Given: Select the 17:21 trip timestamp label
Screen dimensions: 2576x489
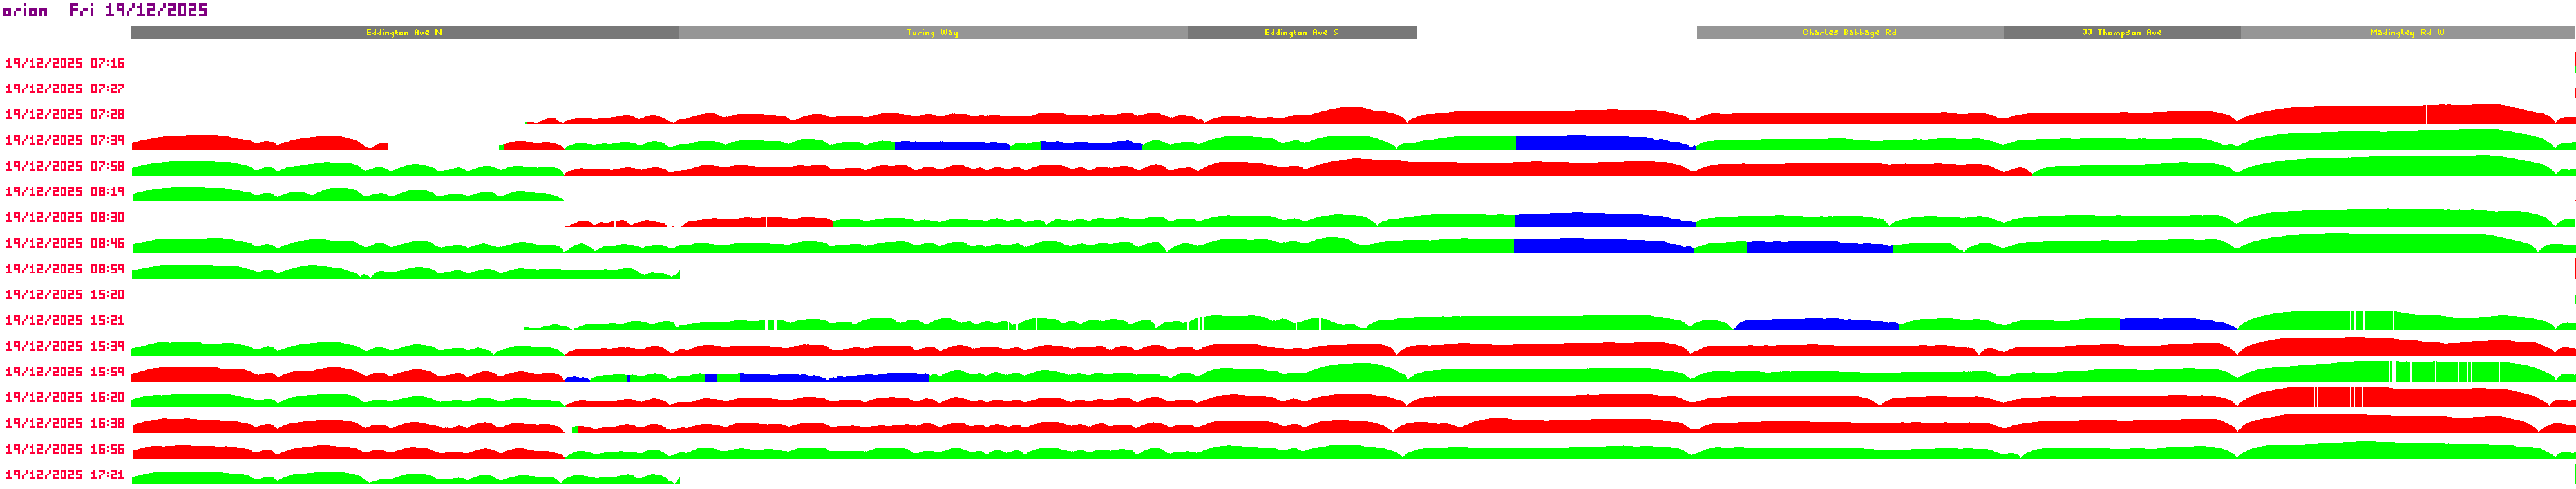Looking at the screenshot, I should (65, 475).
